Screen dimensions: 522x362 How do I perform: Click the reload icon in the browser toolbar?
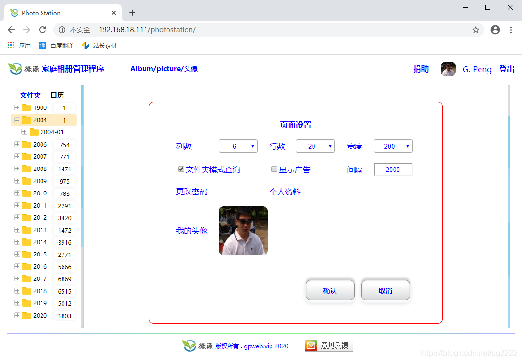[x=42, y=30]
